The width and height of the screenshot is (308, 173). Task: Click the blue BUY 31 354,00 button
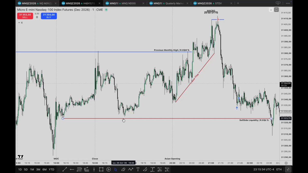coord(49,16)
